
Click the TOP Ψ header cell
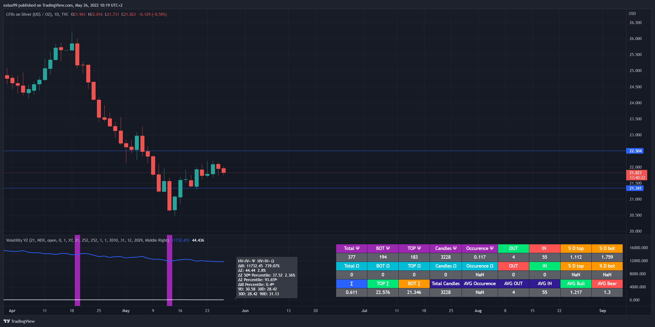tap(414, 248)
